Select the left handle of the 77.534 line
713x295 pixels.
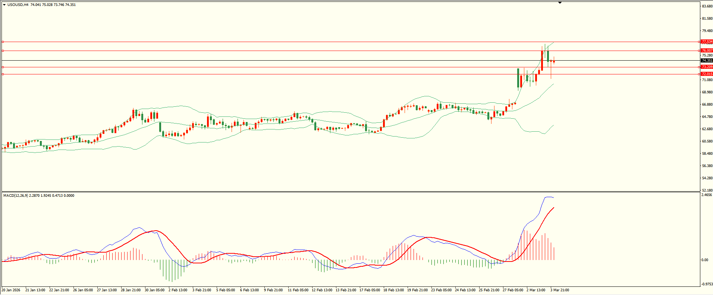tap(3, 42)
